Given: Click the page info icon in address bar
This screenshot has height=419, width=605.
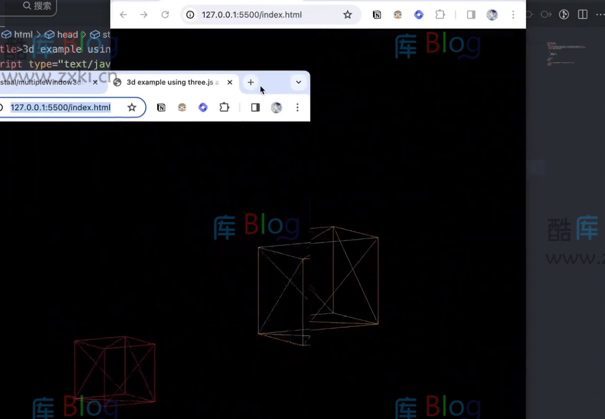Looking at the screenshot, I should tap(190, 15).
